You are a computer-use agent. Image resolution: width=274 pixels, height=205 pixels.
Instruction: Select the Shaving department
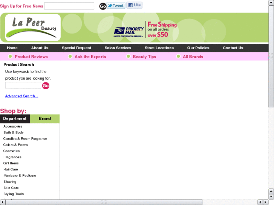click(x=10, y=182)
